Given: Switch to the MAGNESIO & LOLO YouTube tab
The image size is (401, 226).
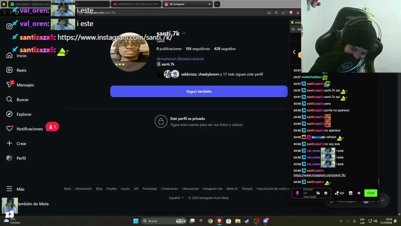Looking at the screenshot, I should pos(136,4).
